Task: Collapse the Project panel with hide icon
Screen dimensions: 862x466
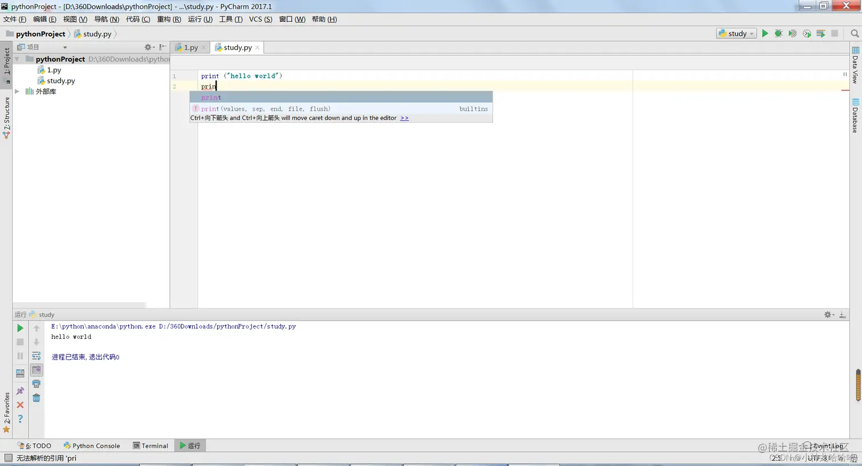Action: point(162,47)
